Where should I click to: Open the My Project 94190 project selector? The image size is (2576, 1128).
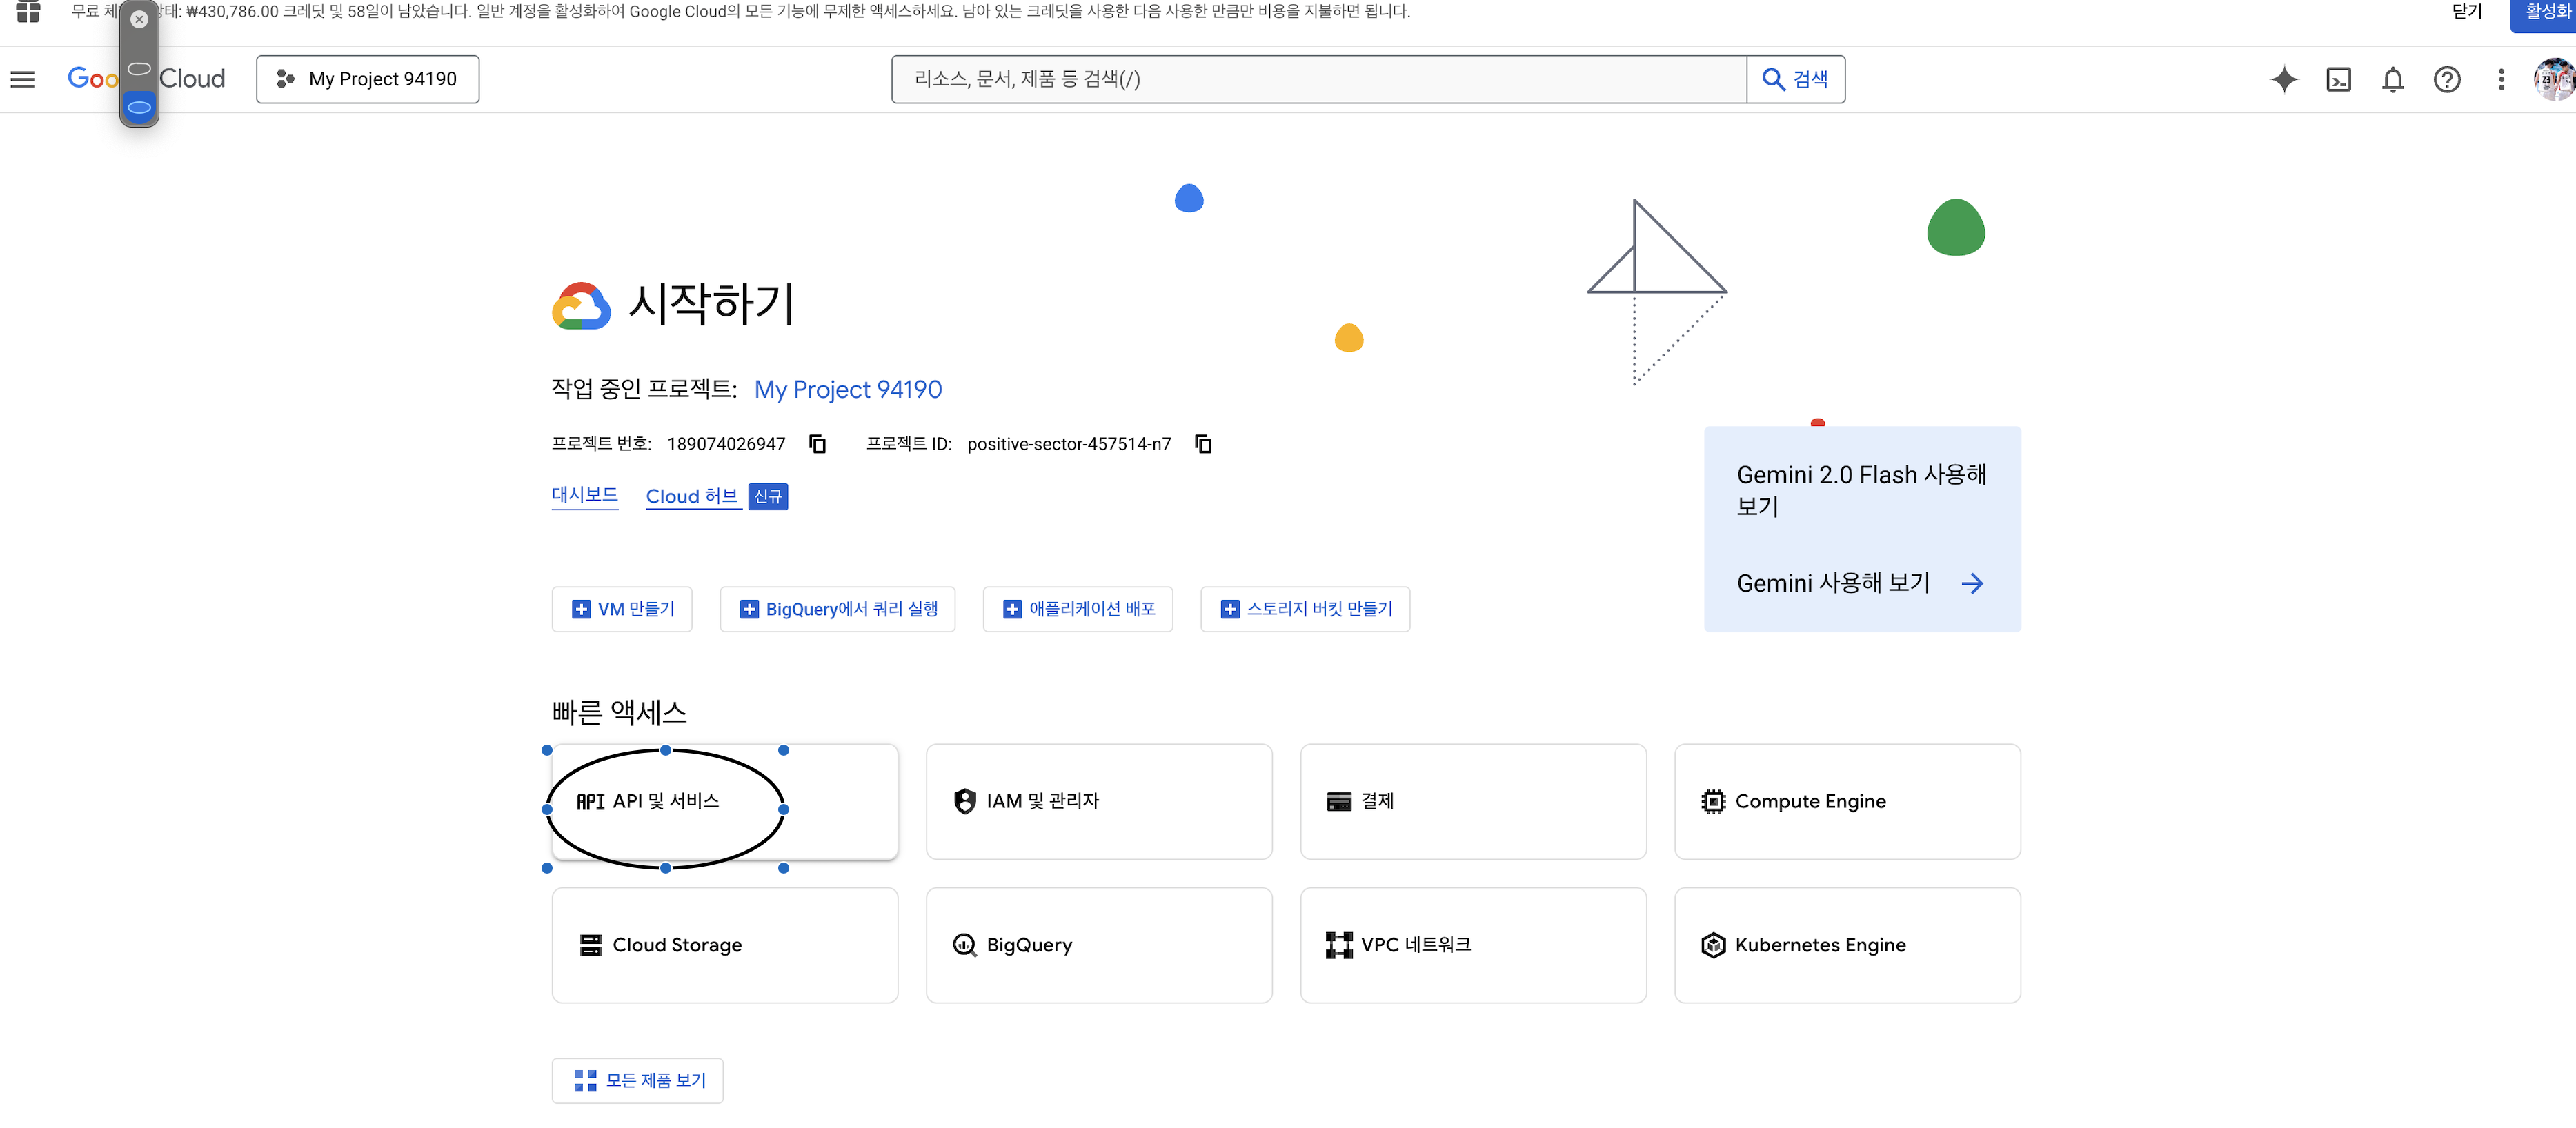click(367, 79)
